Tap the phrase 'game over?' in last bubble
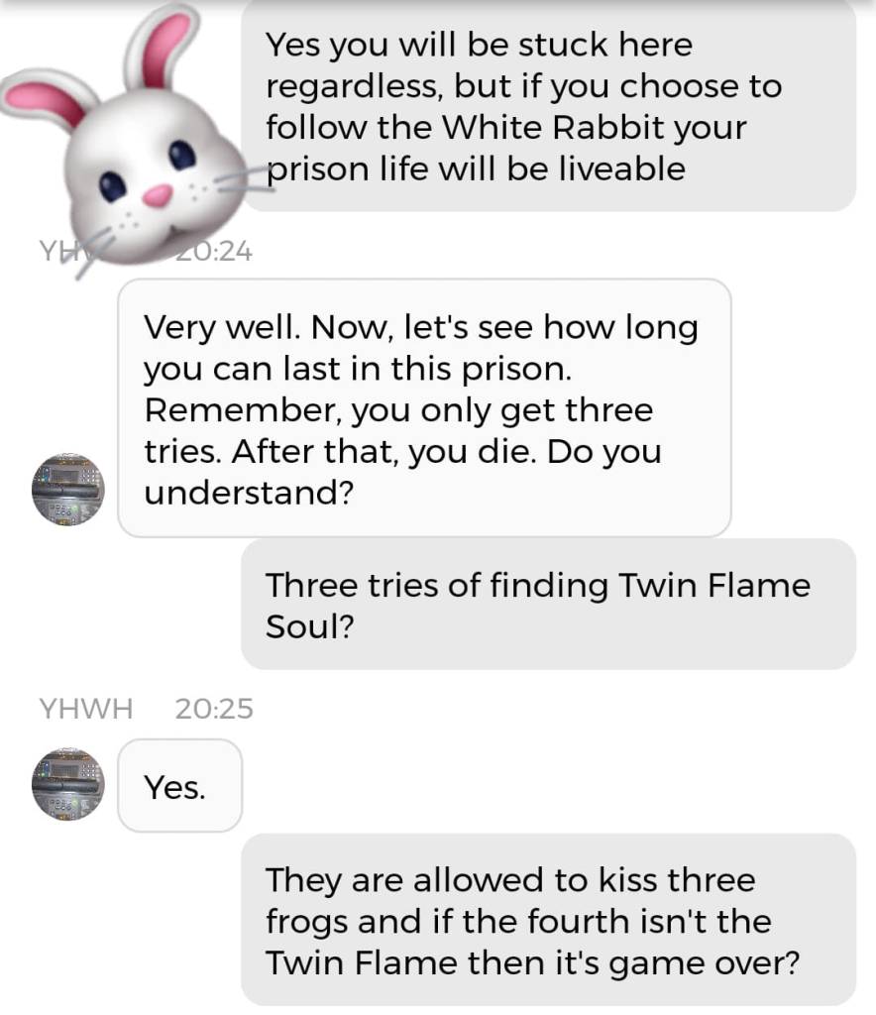Viewport: 876px width, 1015px height. pos(704,963)
